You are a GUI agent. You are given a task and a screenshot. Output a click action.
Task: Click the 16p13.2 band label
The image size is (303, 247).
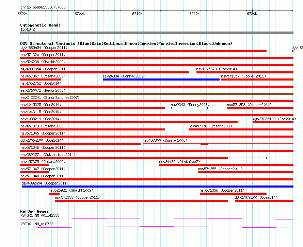[x=28, y=29]
